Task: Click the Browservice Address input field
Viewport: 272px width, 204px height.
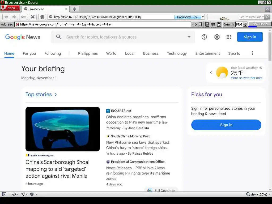Action: click(x=103, y=24)
